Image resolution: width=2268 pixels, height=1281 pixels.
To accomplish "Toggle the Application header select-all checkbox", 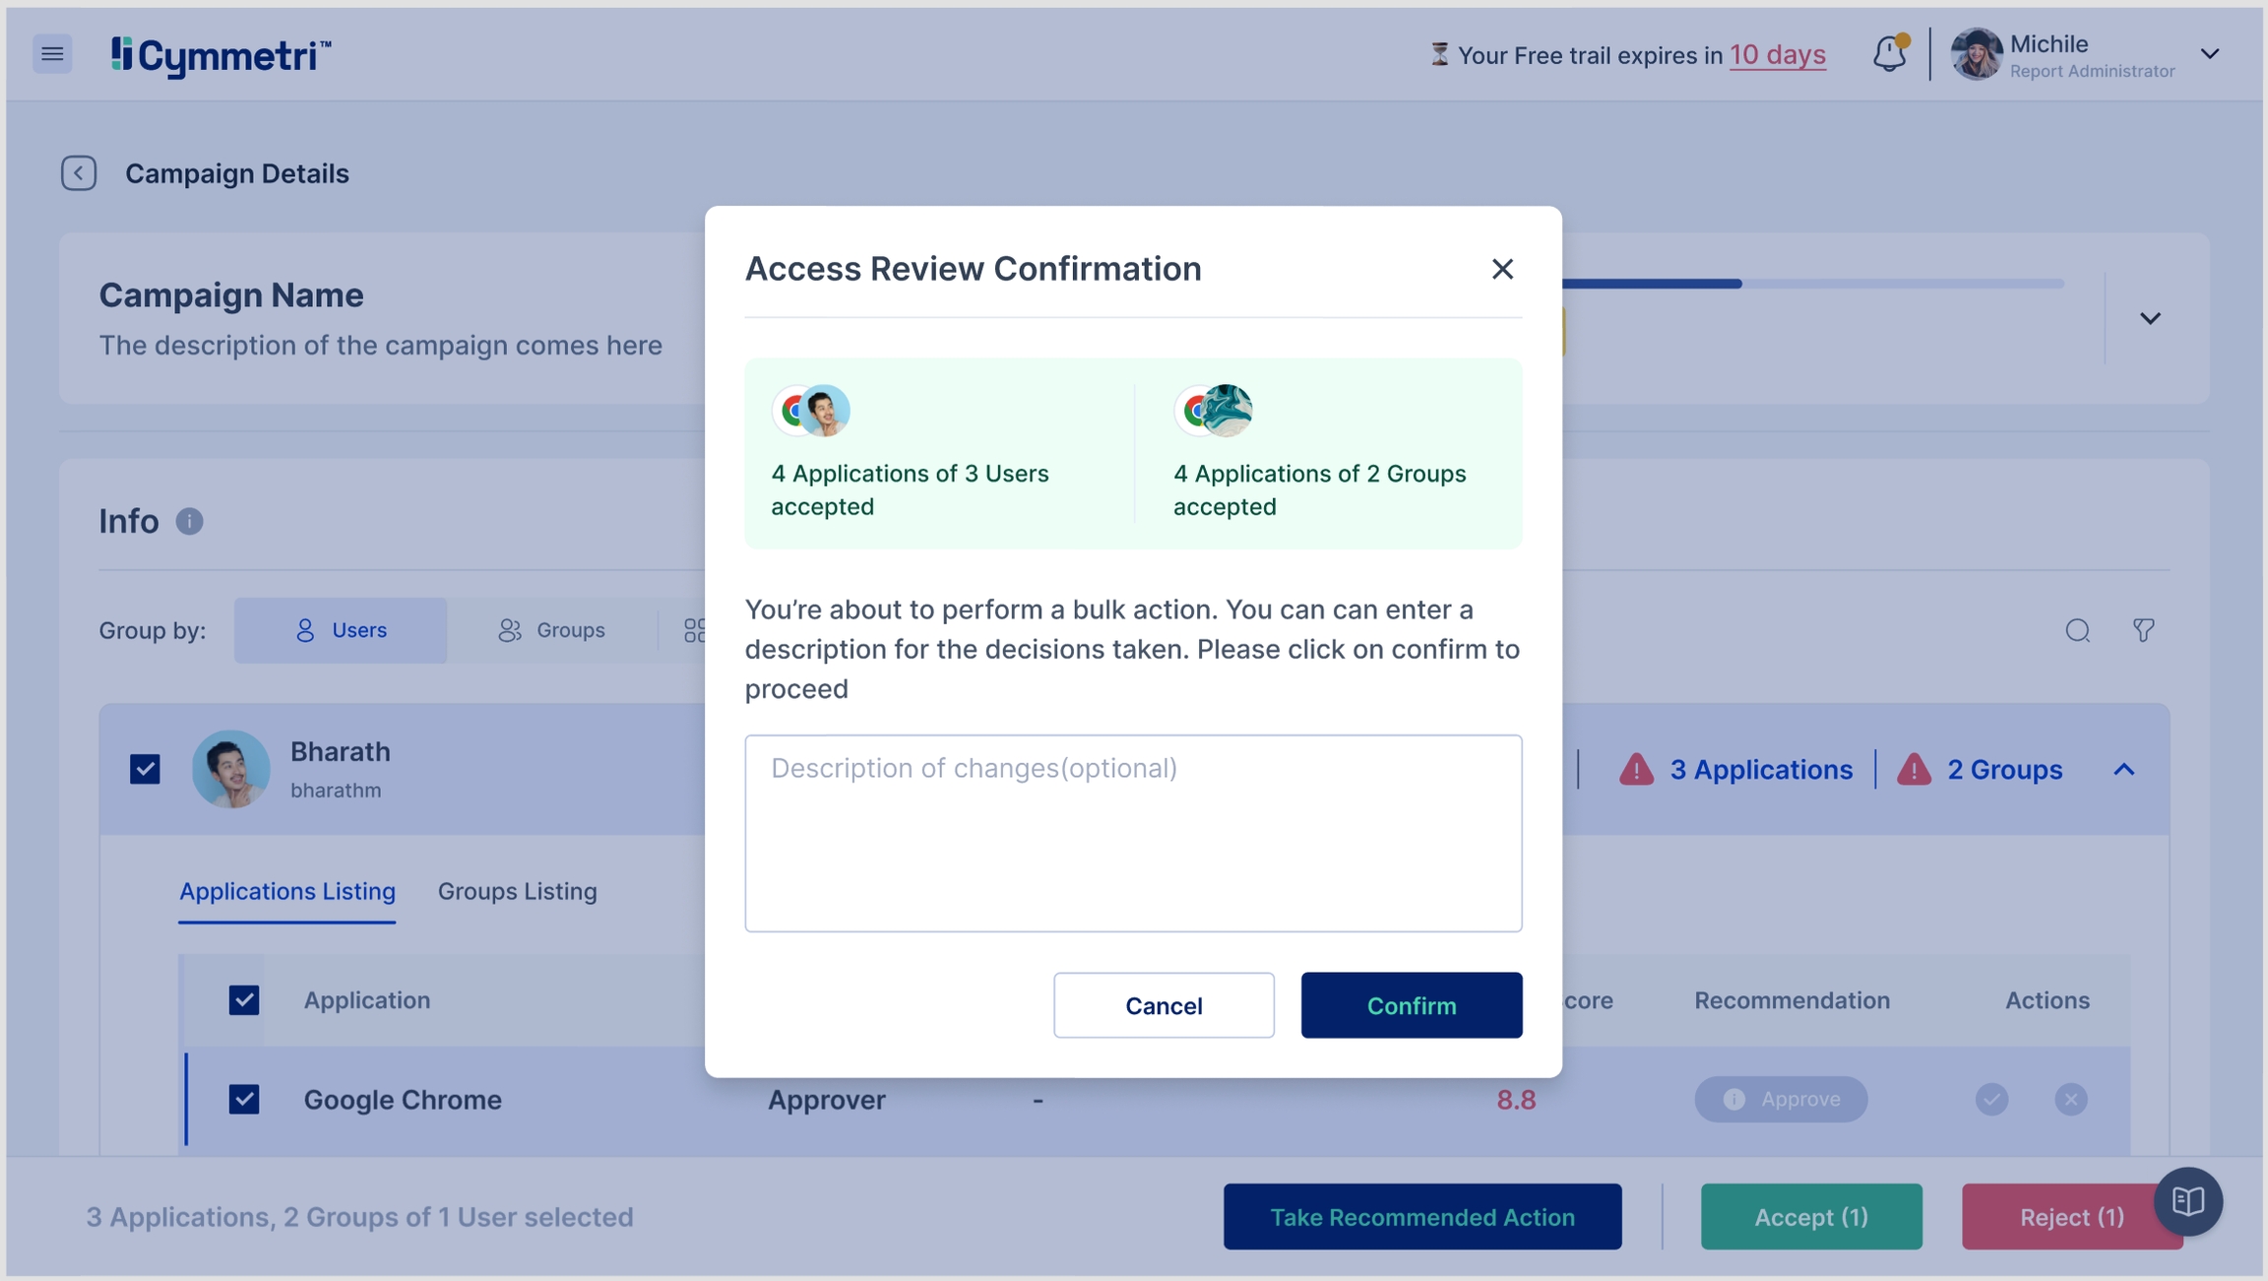I will click(244, 1000).
